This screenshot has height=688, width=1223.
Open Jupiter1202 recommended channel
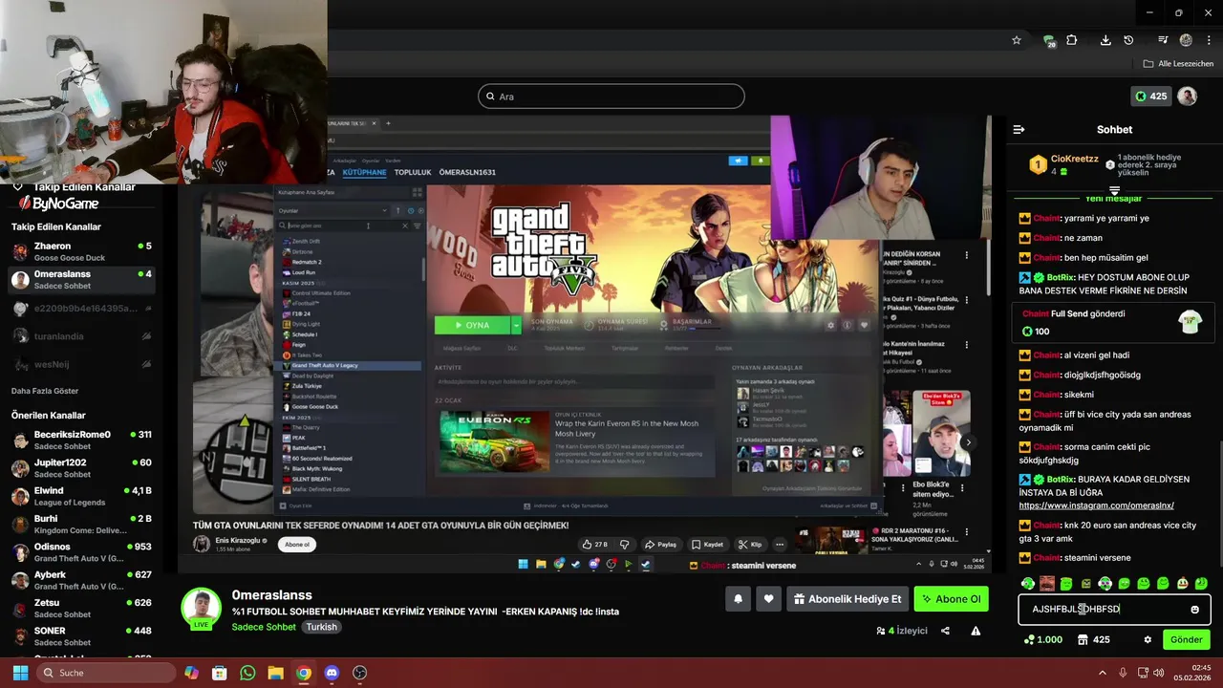[81, 468]
